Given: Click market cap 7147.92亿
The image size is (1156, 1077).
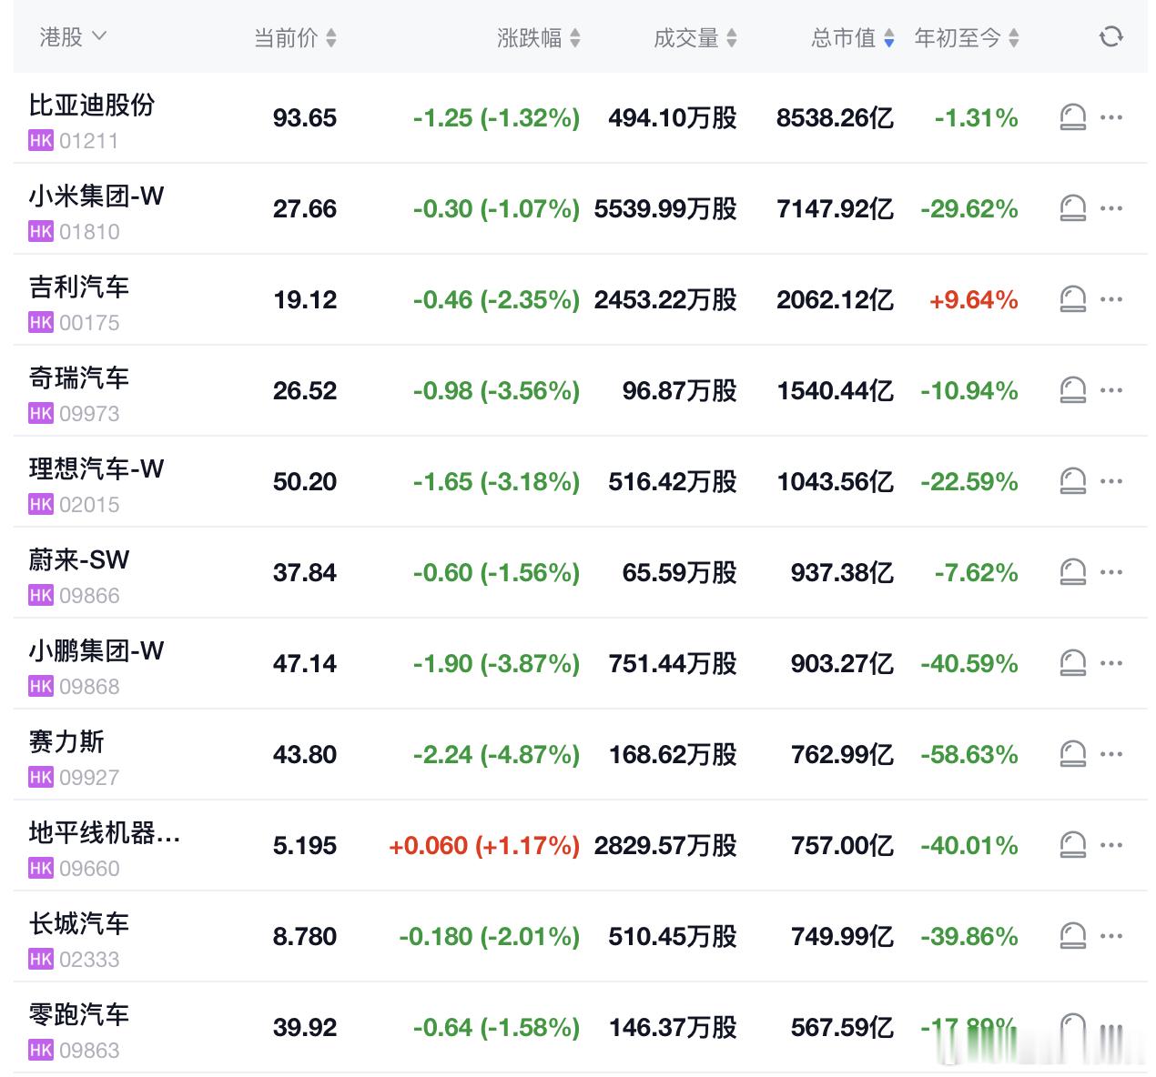Looking at the screenshot, I should [x=835, y=209].
